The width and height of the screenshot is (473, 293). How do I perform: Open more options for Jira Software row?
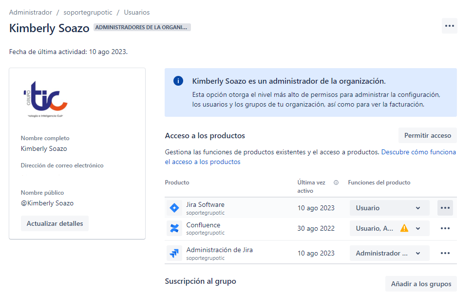pyautogui.click(x=445, y=208)
